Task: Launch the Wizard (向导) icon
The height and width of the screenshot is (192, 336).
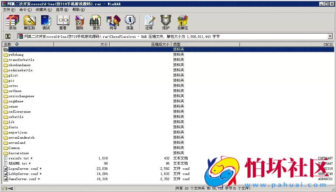Action: pos(113,22)
